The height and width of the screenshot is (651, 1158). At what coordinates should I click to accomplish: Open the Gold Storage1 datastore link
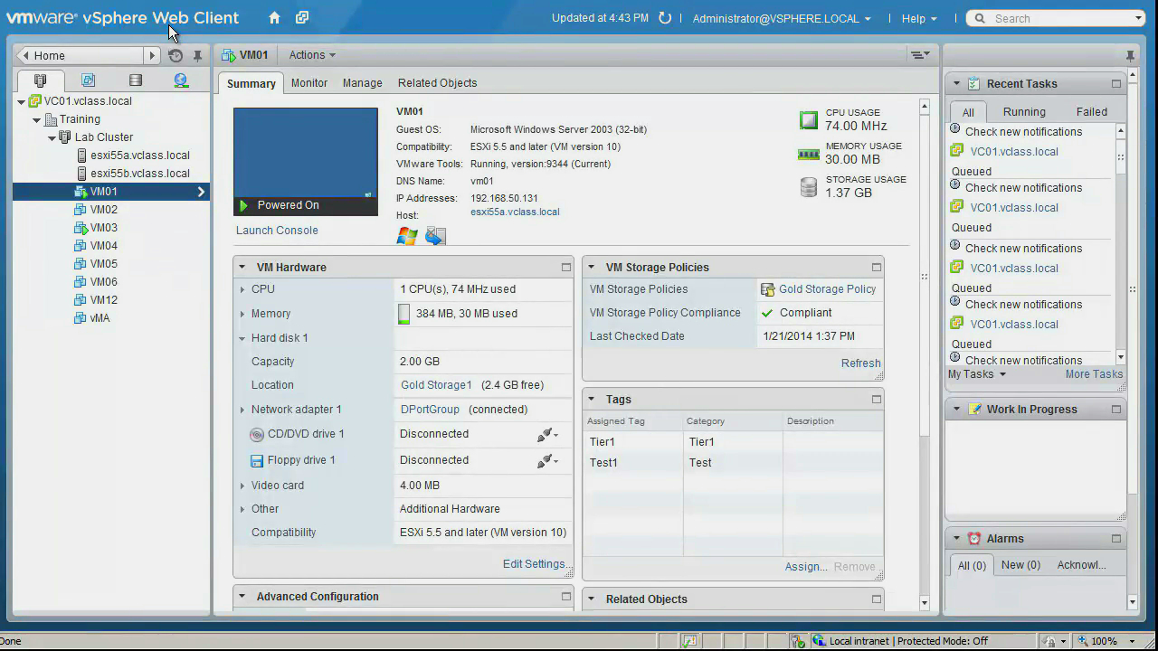point(436,385)
